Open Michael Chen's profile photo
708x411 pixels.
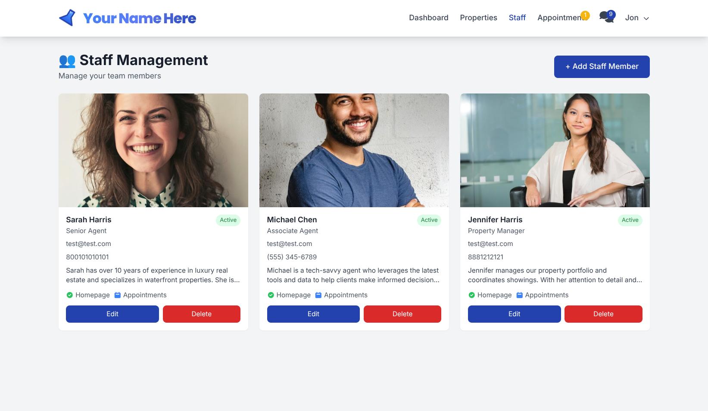[x=354, y=150]
